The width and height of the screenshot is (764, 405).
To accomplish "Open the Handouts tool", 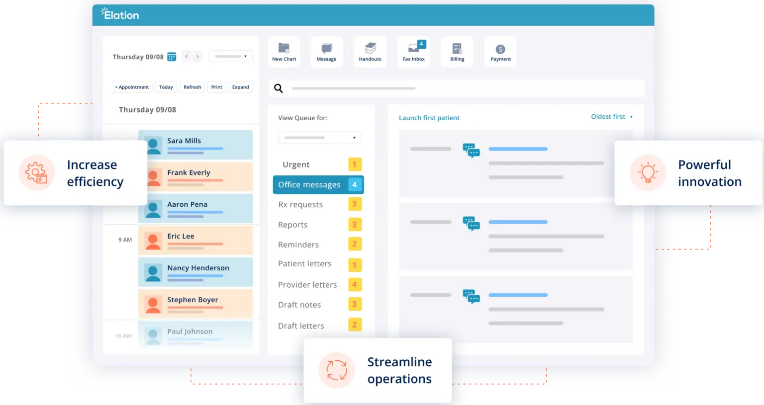I will 370,51.
